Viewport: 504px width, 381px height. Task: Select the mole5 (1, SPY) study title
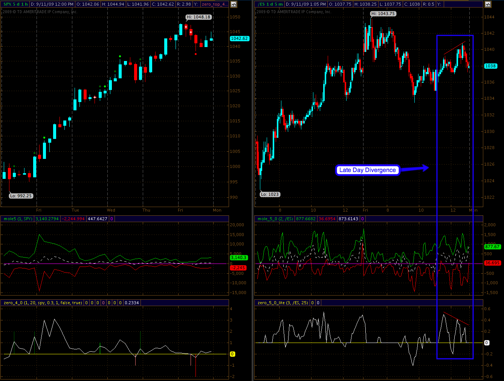(x=18, y=219)
